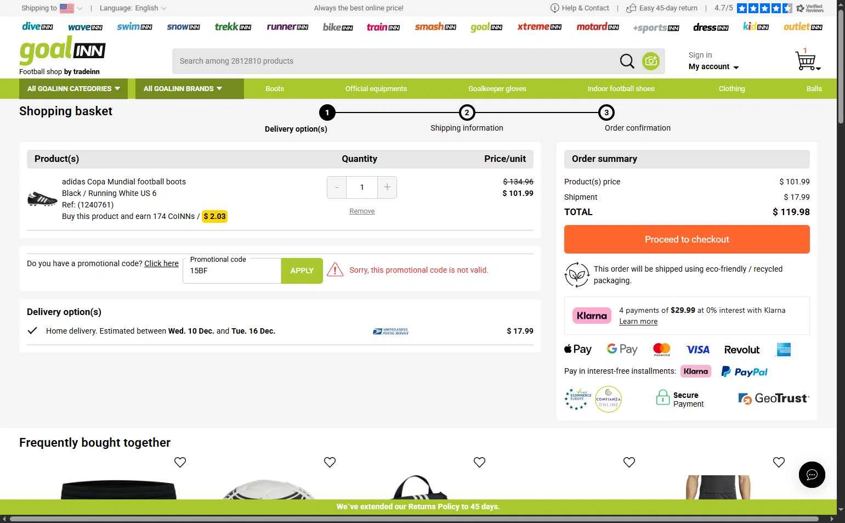The height and width of the screenshot is (523, 845).
Task: Open the xtremeinn store logo
Action: pyautogui.click(x=540, y=26)
